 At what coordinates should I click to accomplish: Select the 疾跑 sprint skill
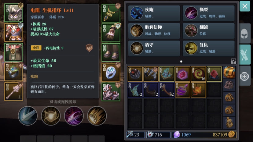(154, 13)
